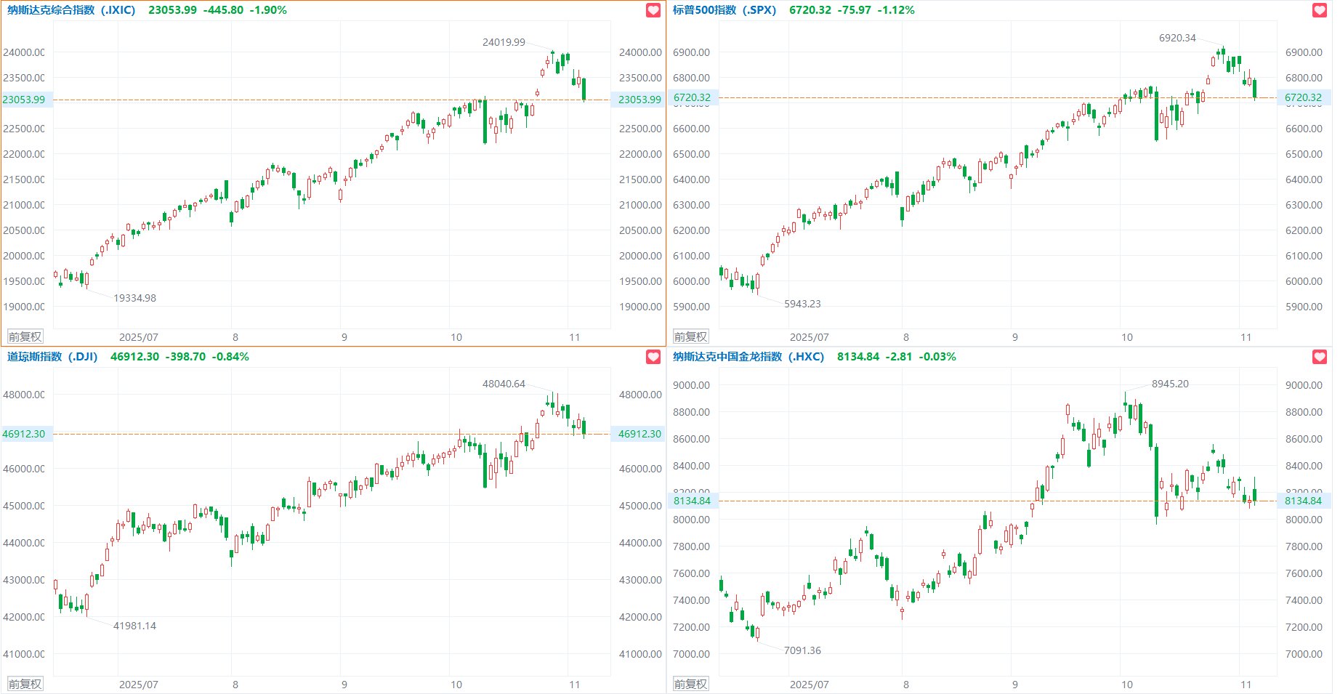The height and width of the screenshot is (694, 1340).
Task: Click the 纳斯达克中国金龙指数 (.HXC) title
Action: (748, 357)
